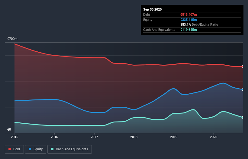Click the 2016 x-axis label

(x=54, y=137)
